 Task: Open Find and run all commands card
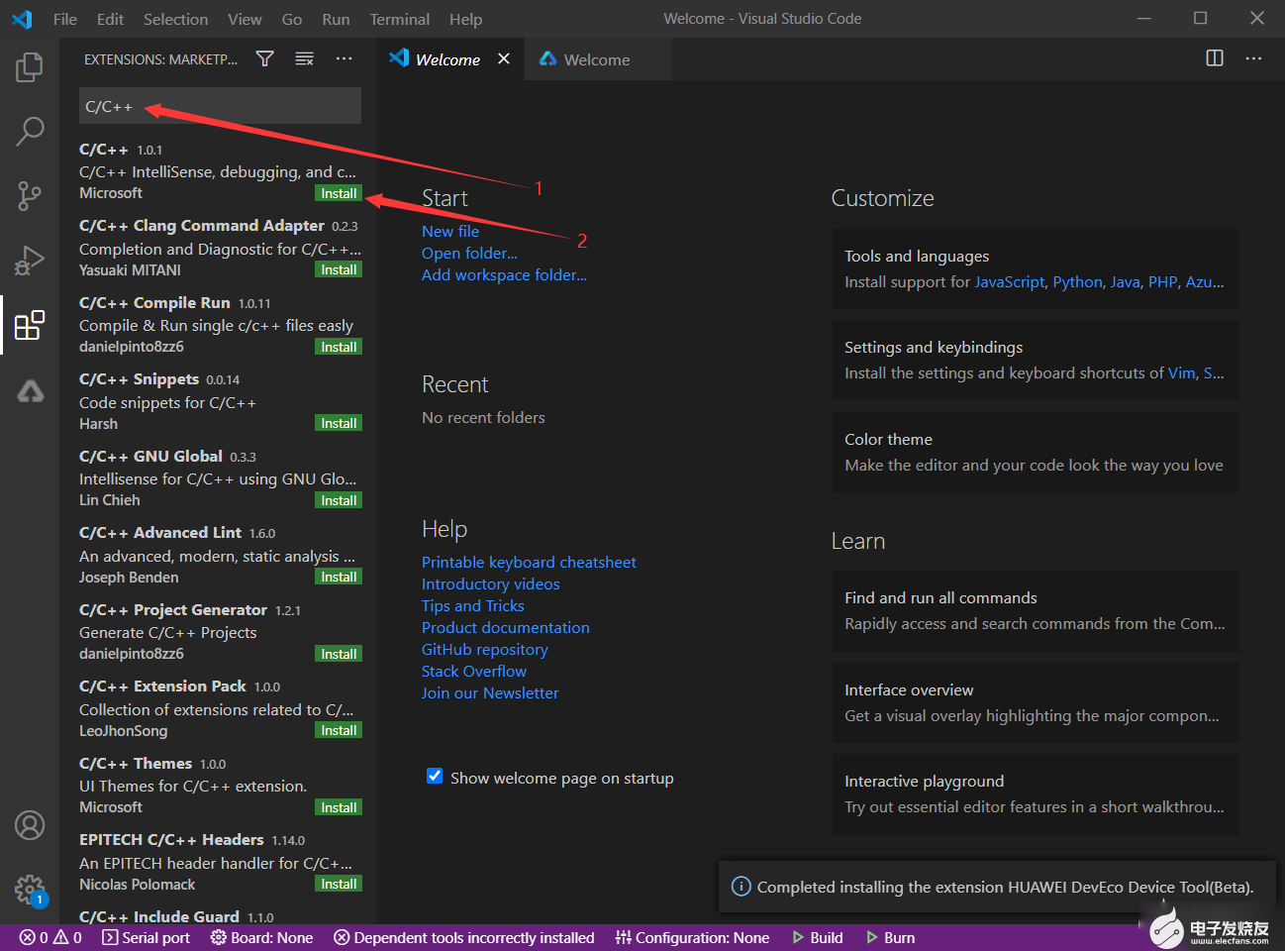pos(1036,610)
